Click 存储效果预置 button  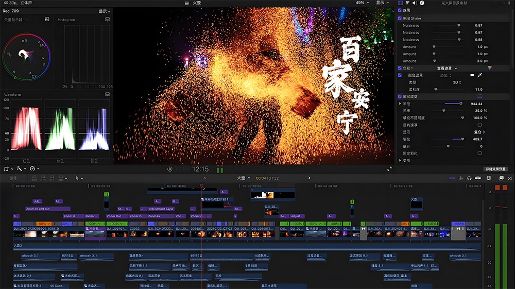coord(495,169)
